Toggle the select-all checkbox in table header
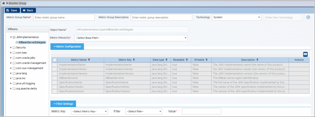This screenshot has width=315, height=117. point(55,60)
